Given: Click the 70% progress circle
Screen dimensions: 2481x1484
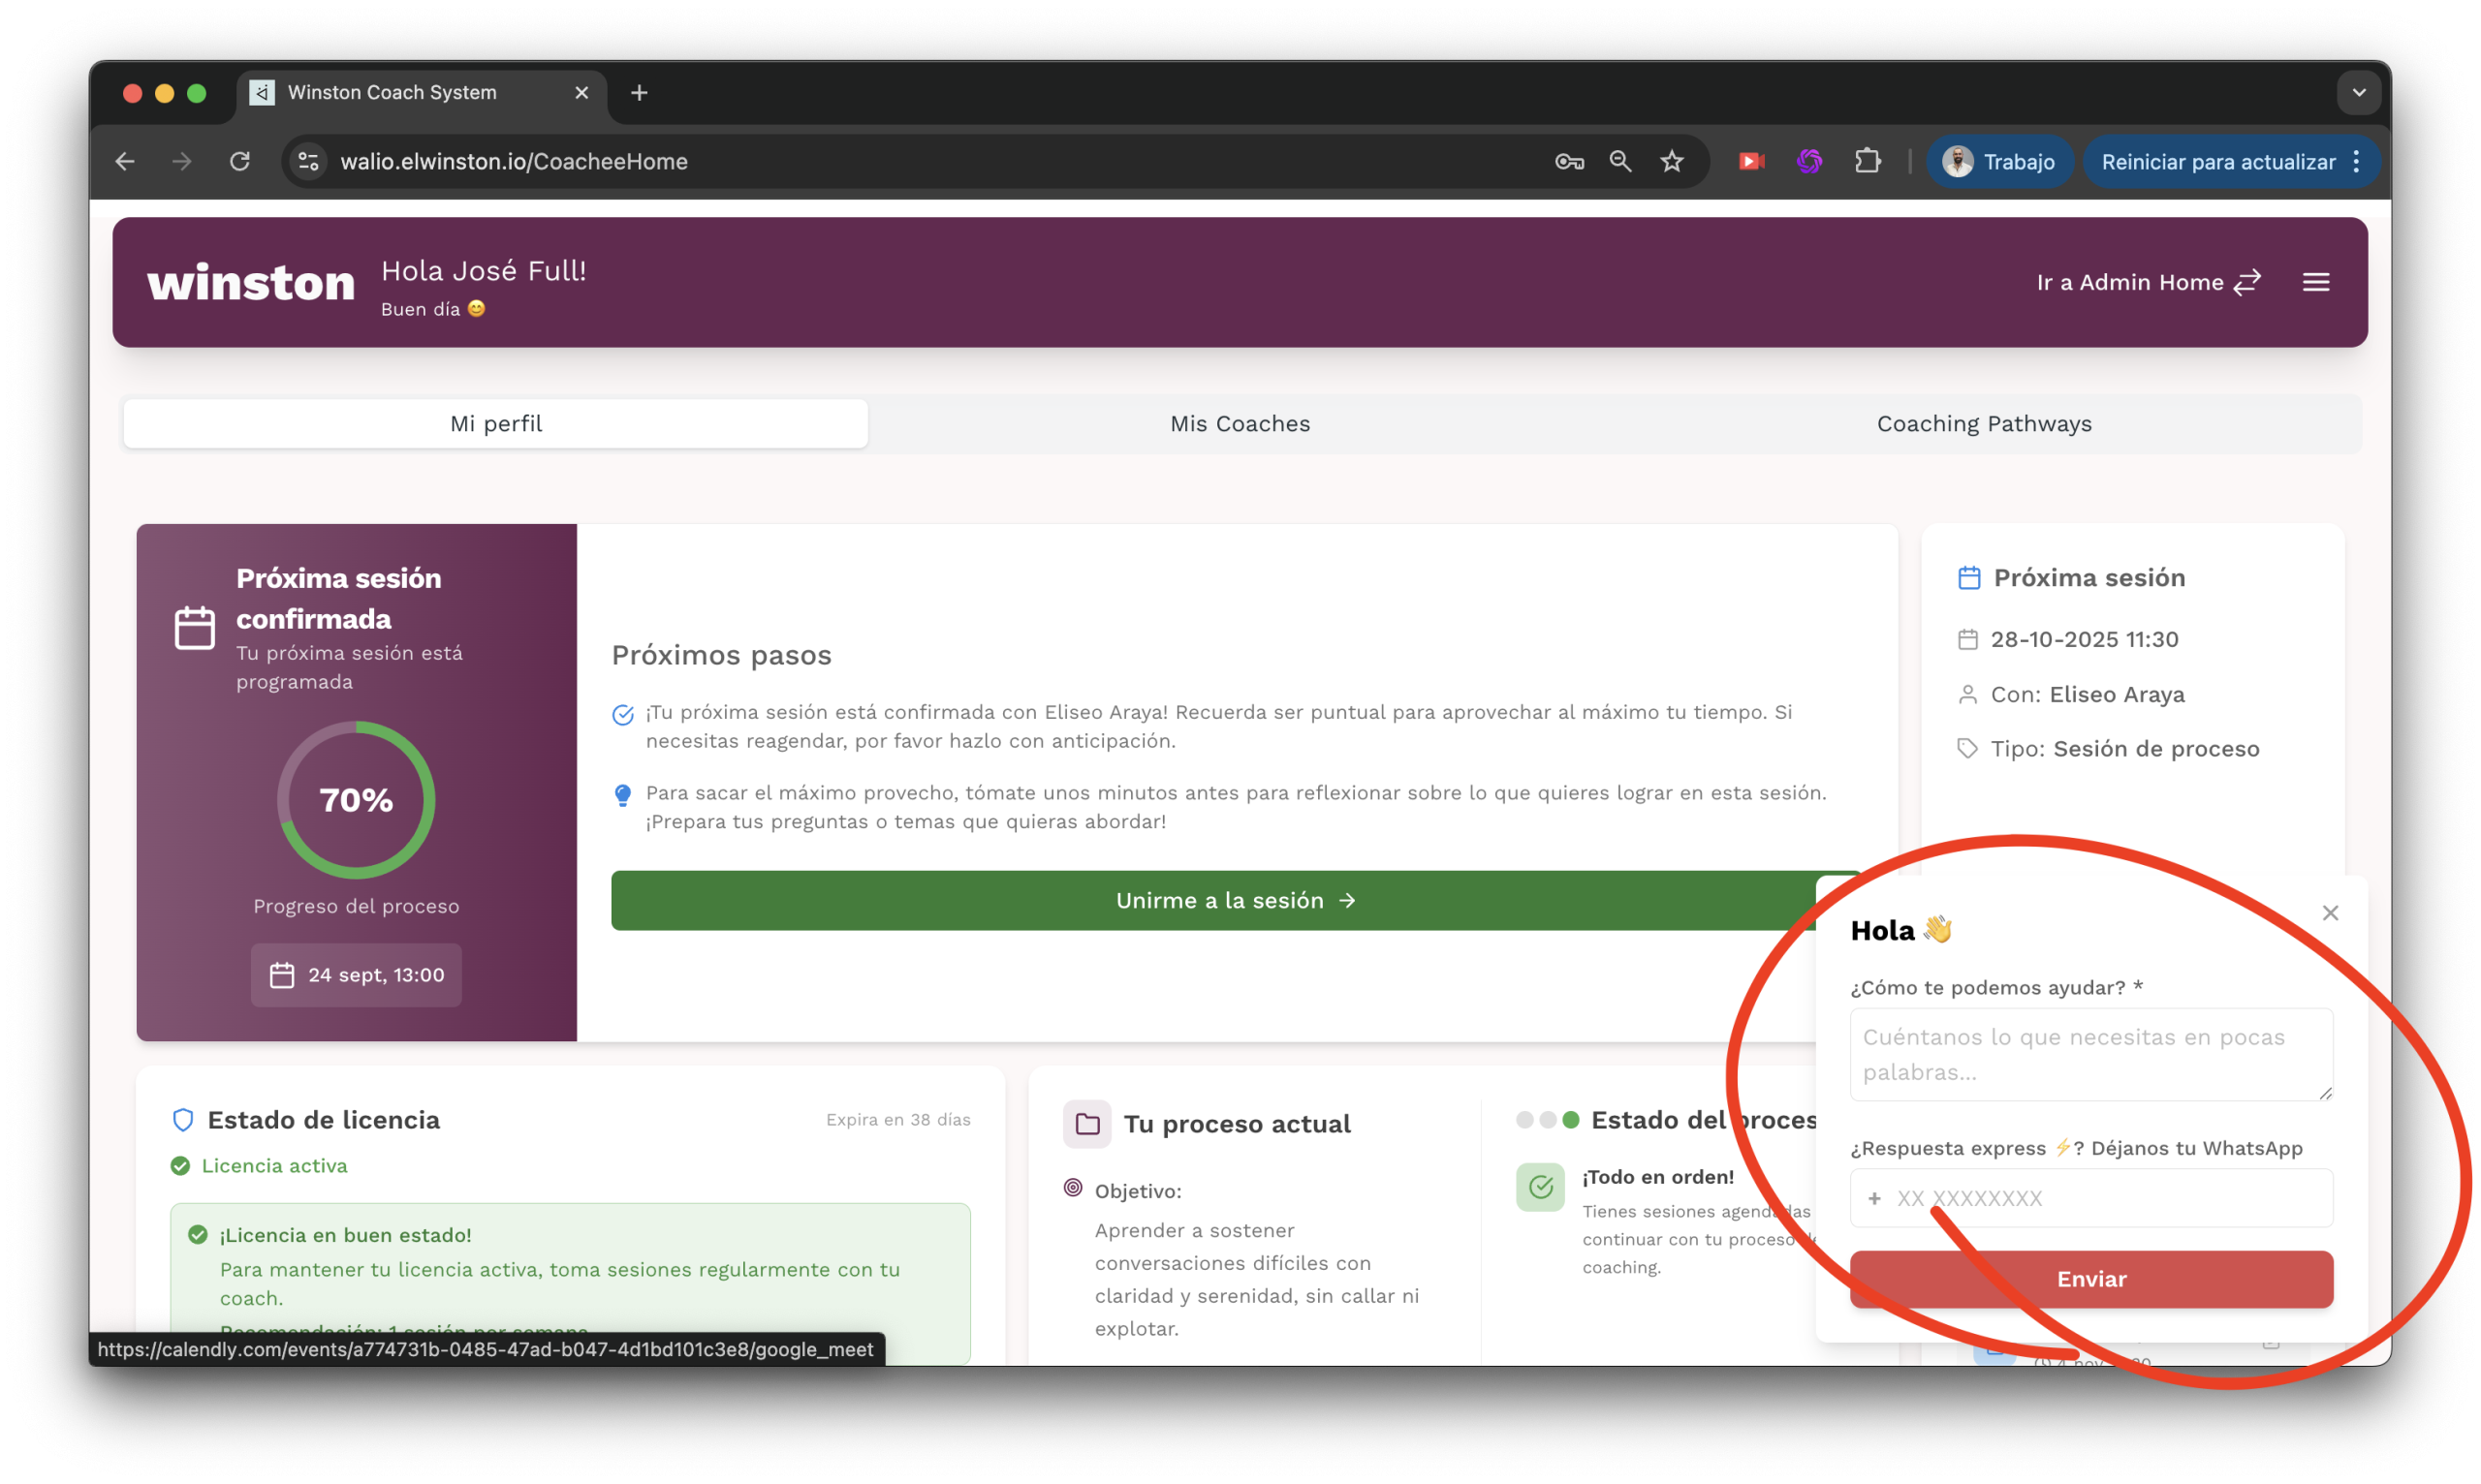Looking at the screenshot, I should click(x=356, y=800).
